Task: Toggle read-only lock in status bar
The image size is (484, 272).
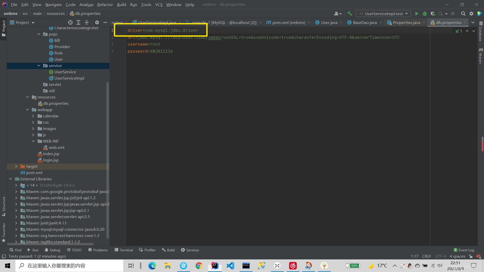Action: click(470, 256)
